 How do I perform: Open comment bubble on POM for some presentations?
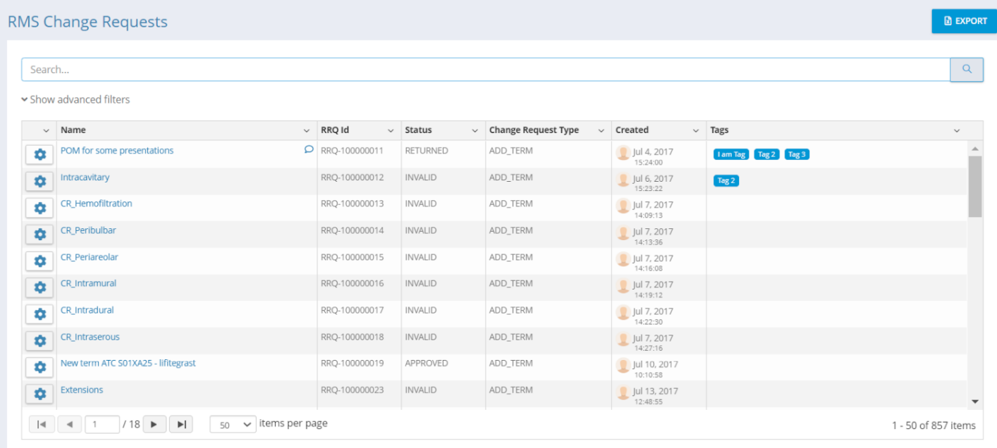308,149
